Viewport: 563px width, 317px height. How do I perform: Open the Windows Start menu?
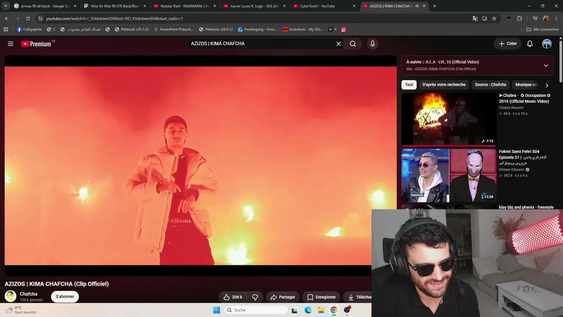coord(216,310)
